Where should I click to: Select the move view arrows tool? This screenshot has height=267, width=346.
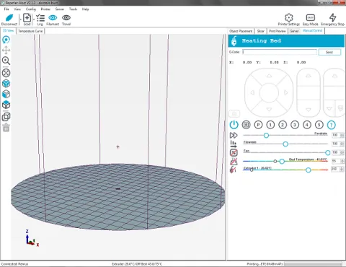tap(6, 50)
